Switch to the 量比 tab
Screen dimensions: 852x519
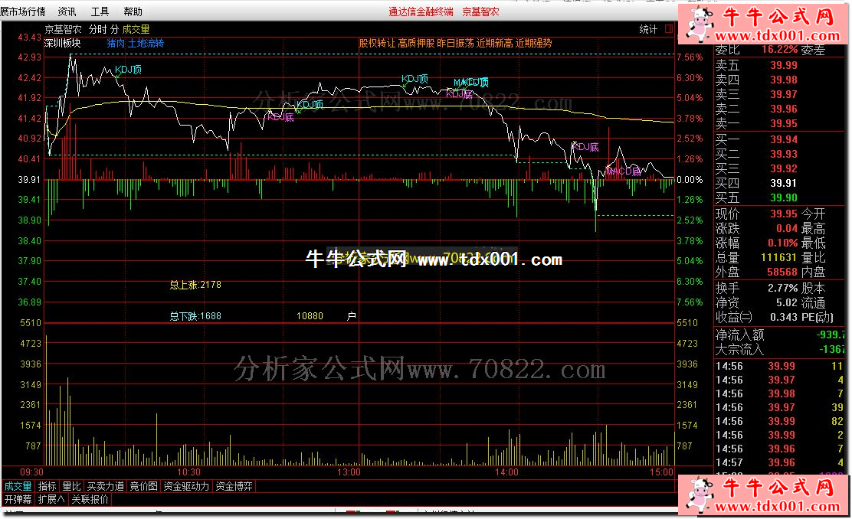pyautogui.click(x=71, y=486)
